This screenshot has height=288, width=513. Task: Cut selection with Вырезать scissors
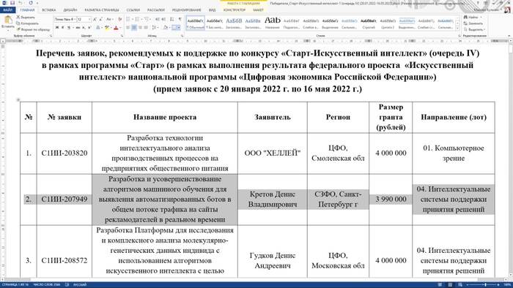point(26,17)
